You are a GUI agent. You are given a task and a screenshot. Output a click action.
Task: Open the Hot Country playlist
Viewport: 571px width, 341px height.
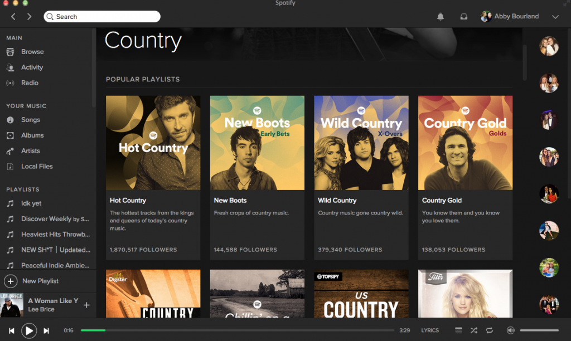coord(153,143)
